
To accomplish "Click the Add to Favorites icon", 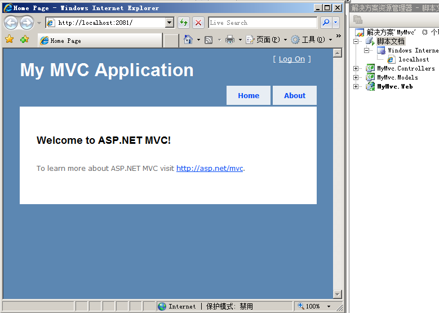I will coord(24,39).
